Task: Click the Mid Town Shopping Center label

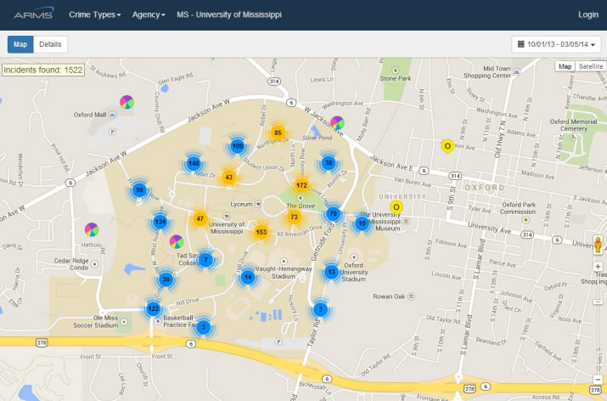Action: [488, 72]
